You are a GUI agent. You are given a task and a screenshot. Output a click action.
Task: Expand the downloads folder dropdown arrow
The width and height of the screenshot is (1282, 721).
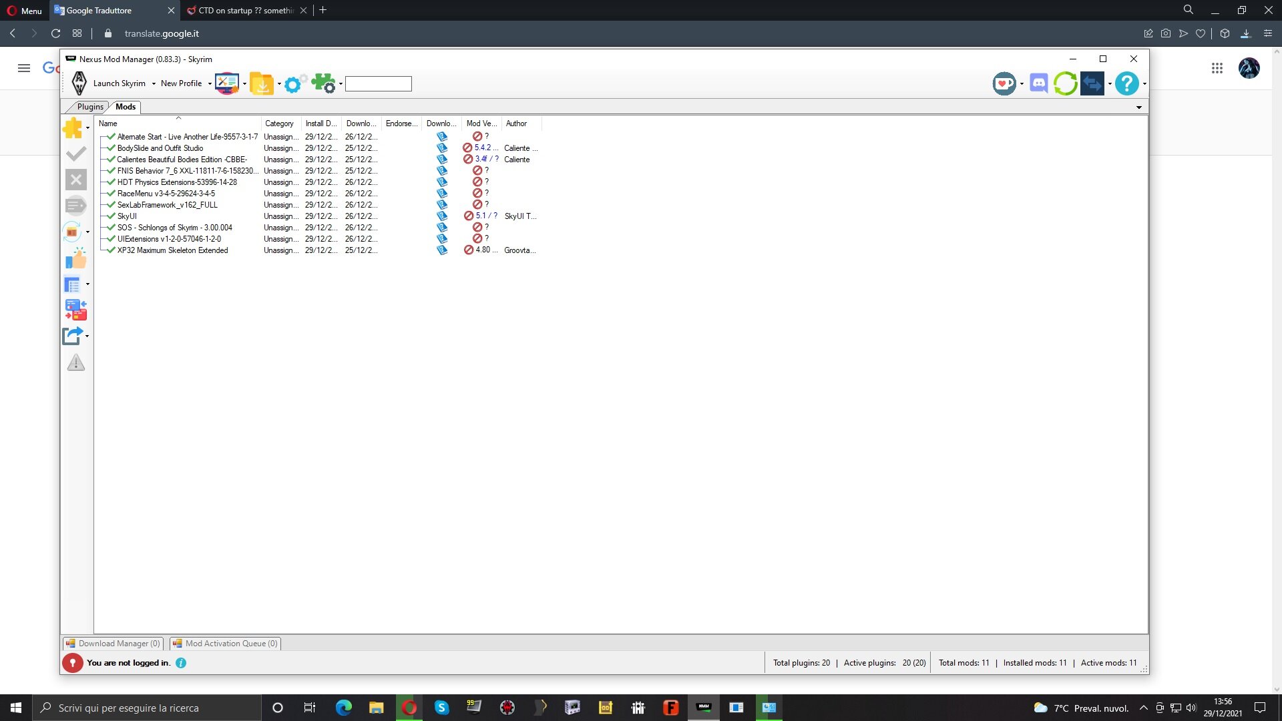pyautogui.click(x=279, y=84)
